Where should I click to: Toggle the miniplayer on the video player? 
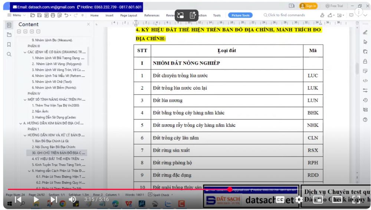pyautogui.click(x=318, y=200)
